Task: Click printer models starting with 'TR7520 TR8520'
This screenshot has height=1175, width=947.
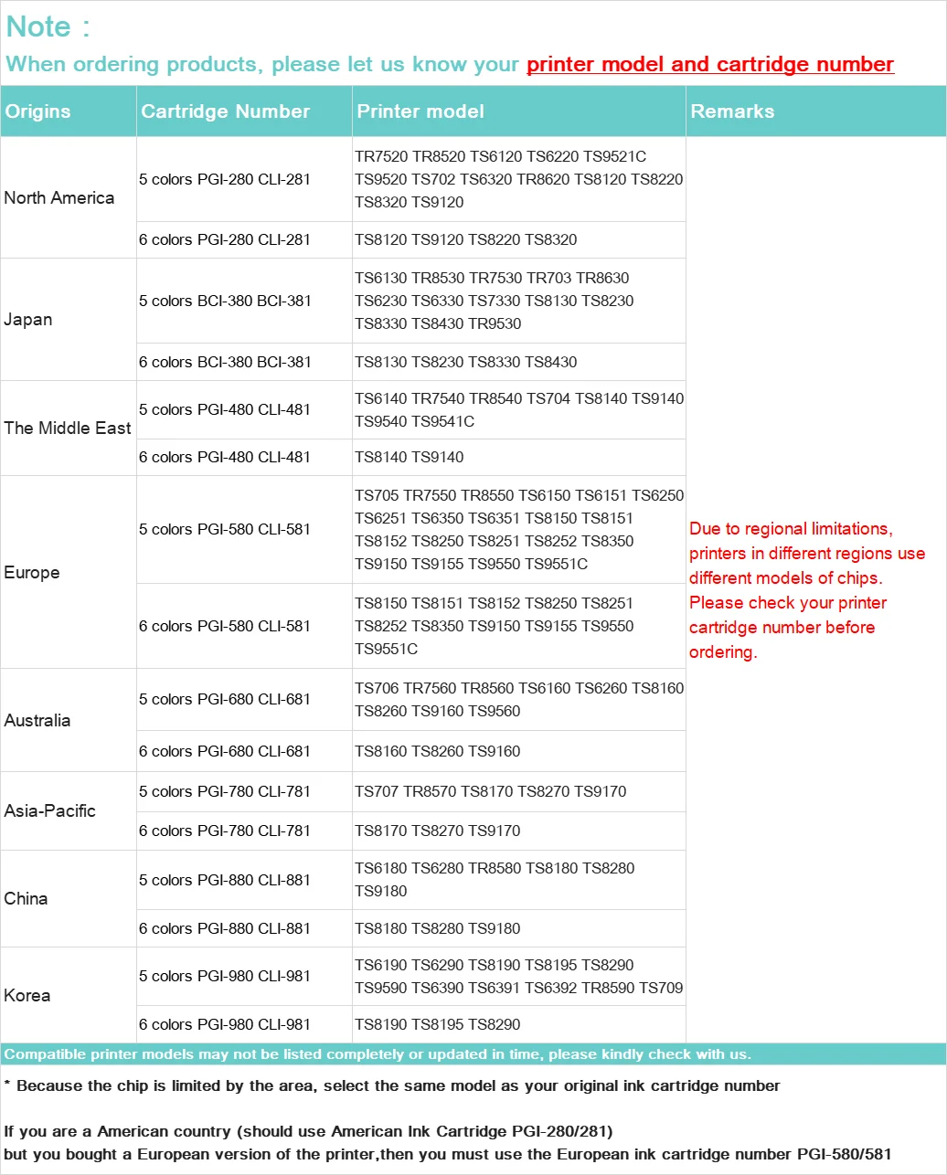Action: [x=519, y=179]
